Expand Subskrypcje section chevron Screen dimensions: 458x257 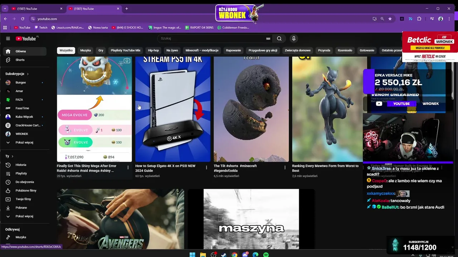click(28, 74)
